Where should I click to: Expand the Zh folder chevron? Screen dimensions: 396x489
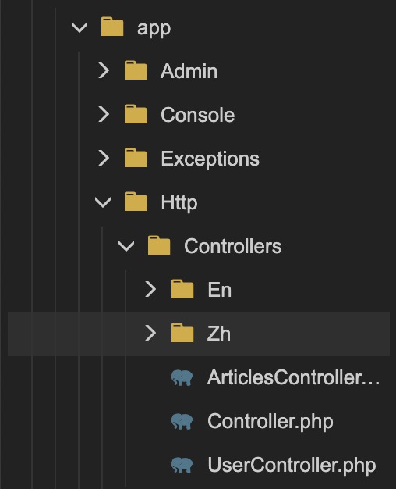click(150, 333)
